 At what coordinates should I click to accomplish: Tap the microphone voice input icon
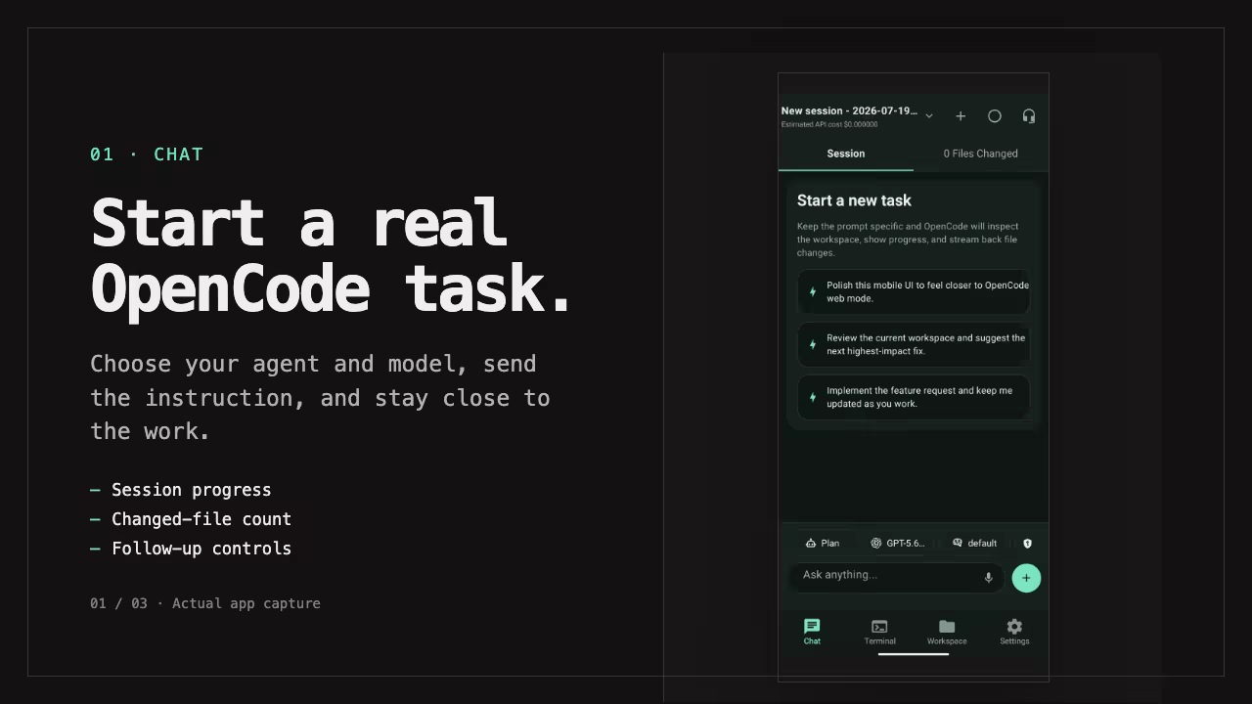[x=989, y=577]
